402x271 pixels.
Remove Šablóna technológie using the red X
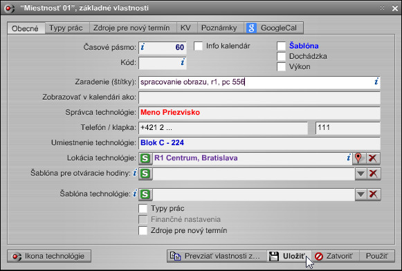pyautogui.click(x=374, y=194)
